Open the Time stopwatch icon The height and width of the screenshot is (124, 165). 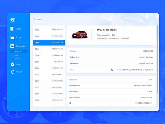coord(12,65)
